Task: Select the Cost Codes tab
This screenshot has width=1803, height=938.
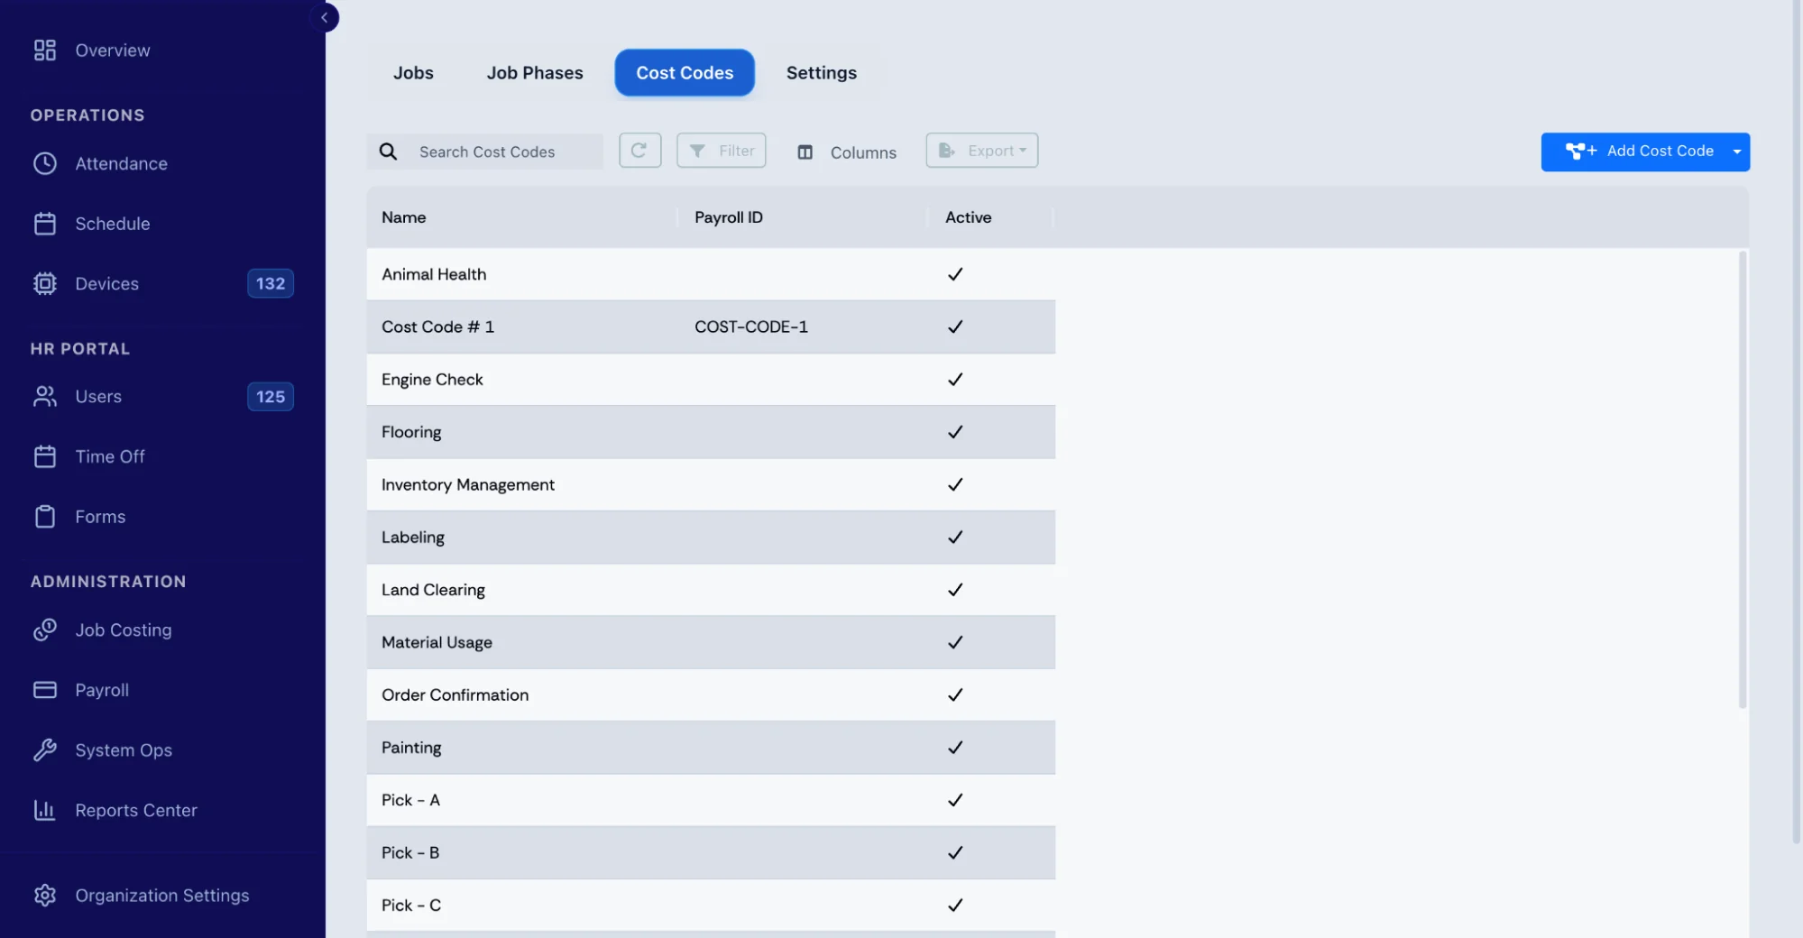Action: click(685, 73)
